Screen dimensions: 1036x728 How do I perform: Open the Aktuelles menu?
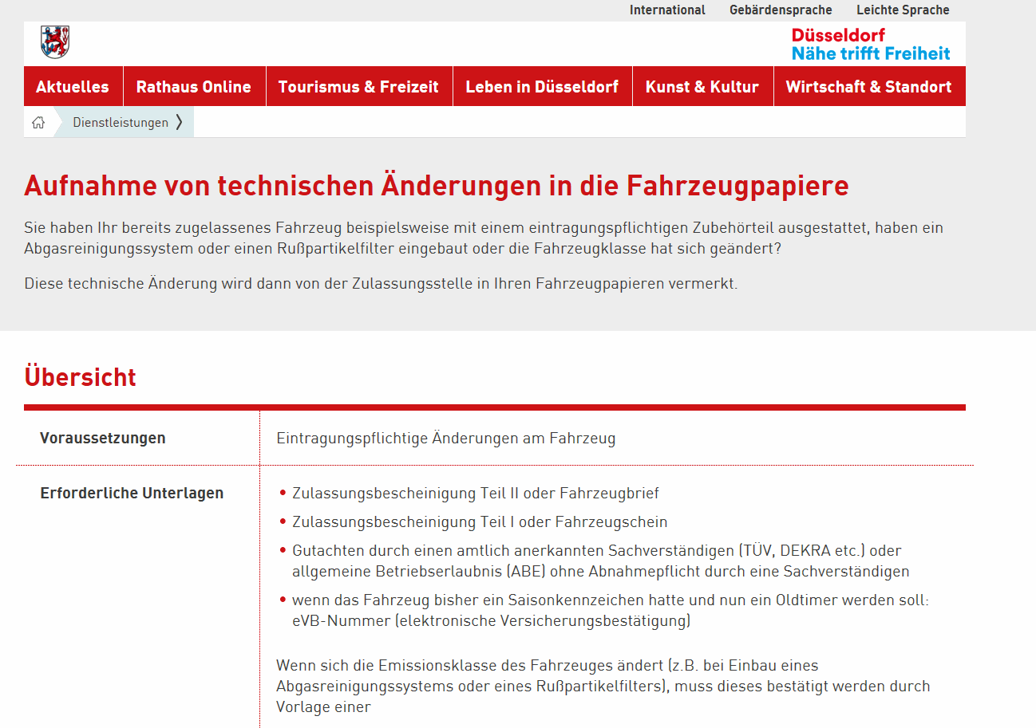click(73, 87)
